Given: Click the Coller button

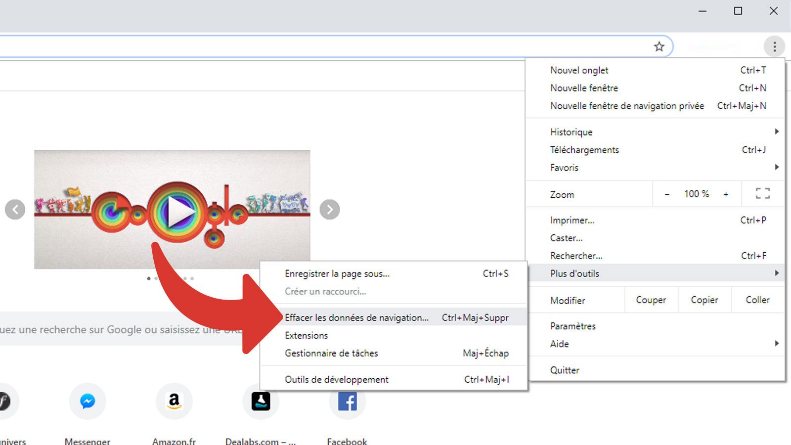Looking at the screenshot, I should [756, 300].
